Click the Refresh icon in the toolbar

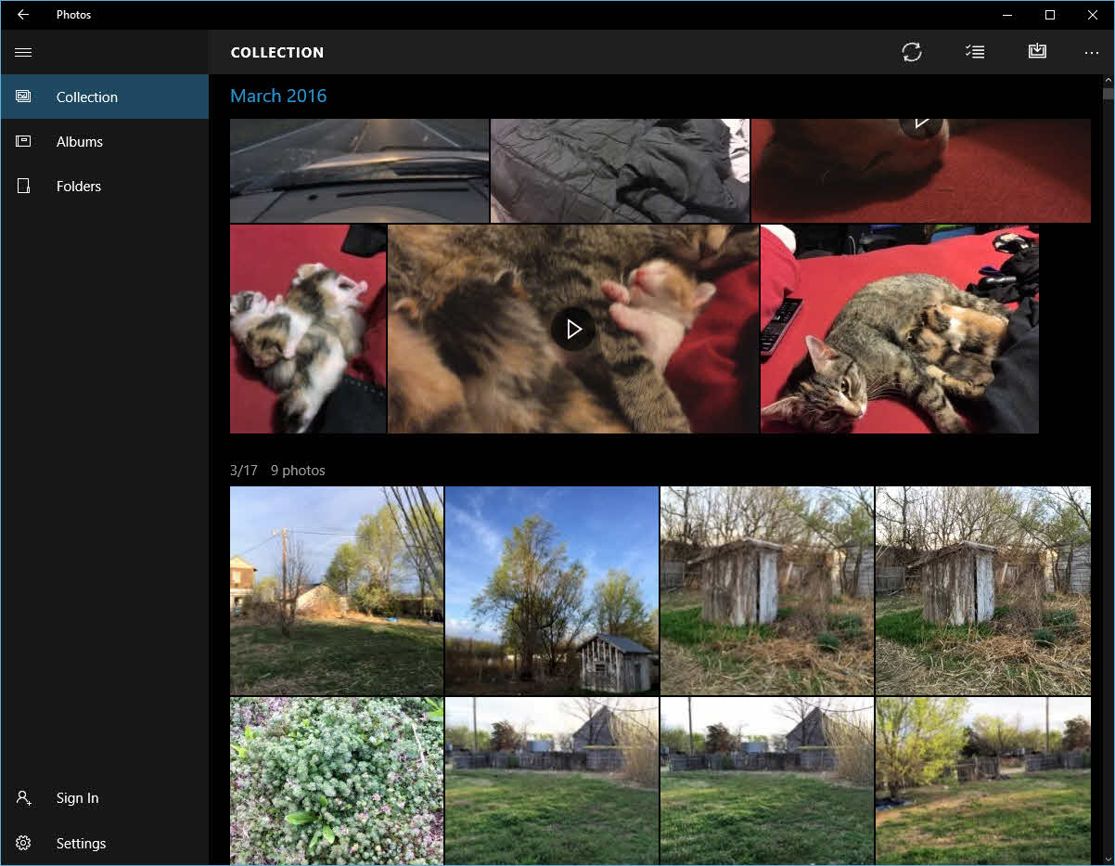click(x=911, y=52)
